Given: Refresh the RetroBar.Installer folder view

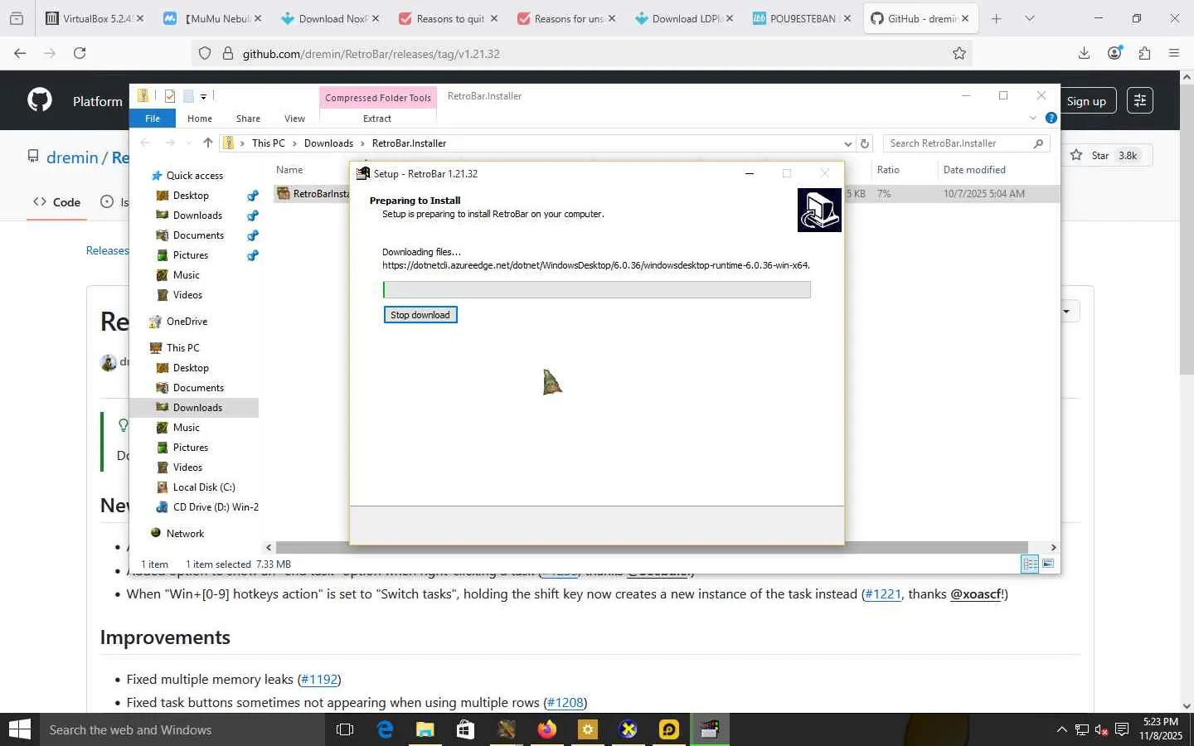Looking at the screenshot, I should point(865,143).
